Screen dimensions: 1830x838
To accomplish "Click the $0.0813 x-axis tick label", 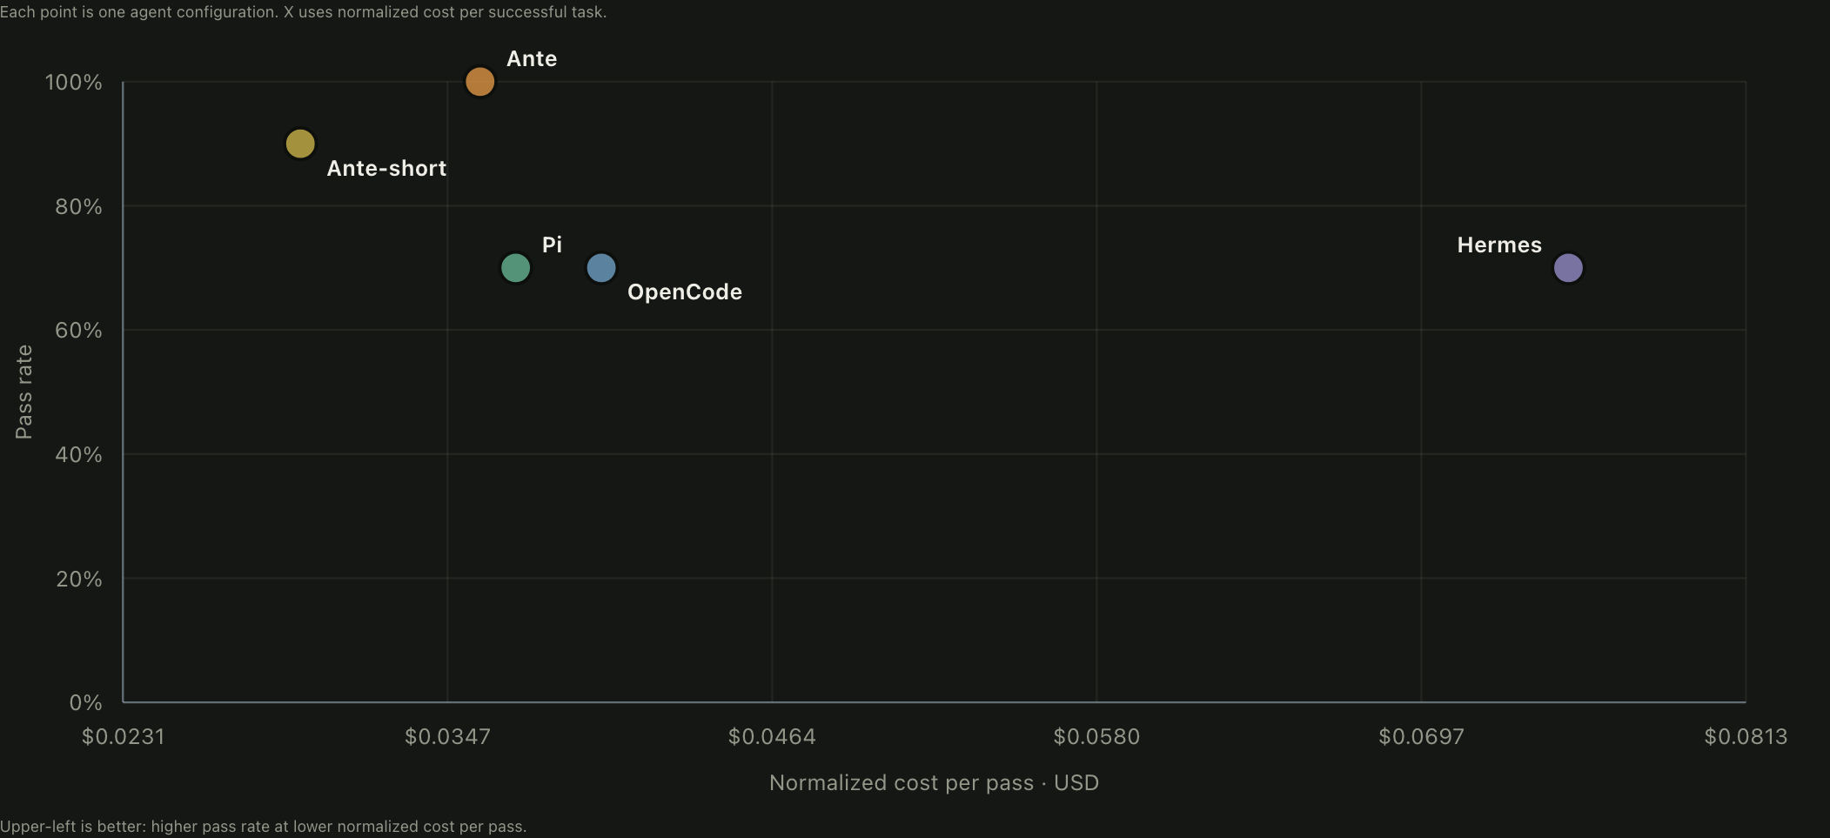I will (1746, 737).
